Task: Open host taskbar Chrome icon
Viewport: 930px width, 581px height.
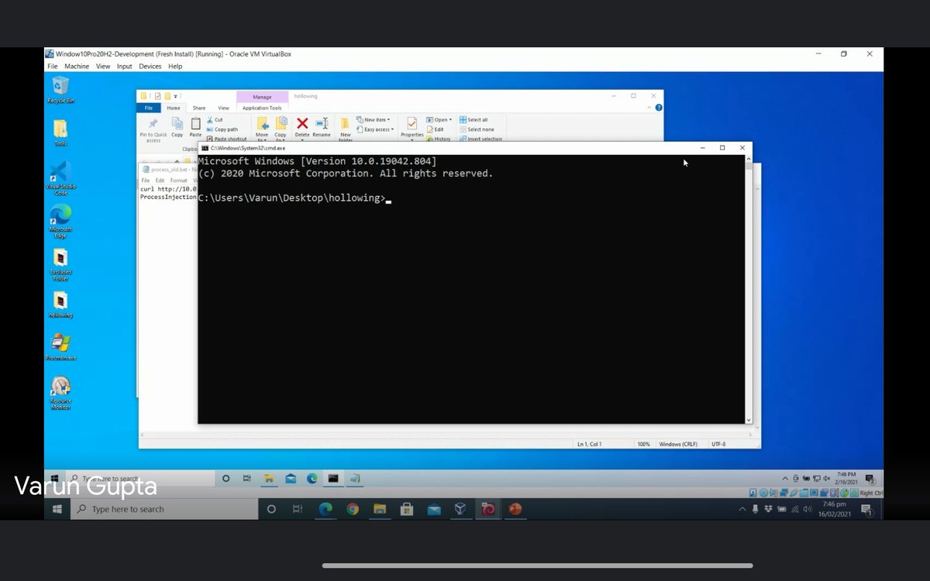Action: click(x=353, y=509)
